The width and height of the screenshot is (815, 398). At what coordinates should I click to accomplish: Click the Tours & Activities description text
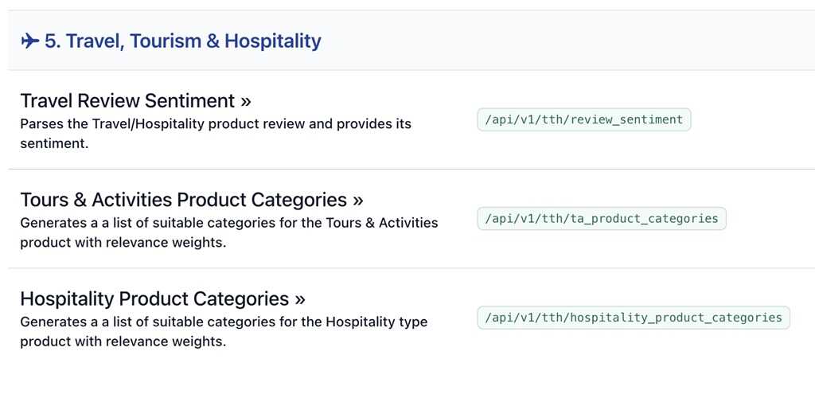click(228, 223)
